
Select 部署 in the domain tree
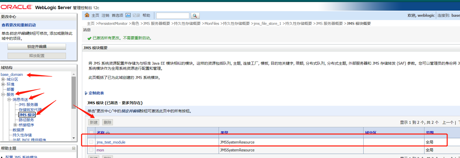tap(10, 90)
